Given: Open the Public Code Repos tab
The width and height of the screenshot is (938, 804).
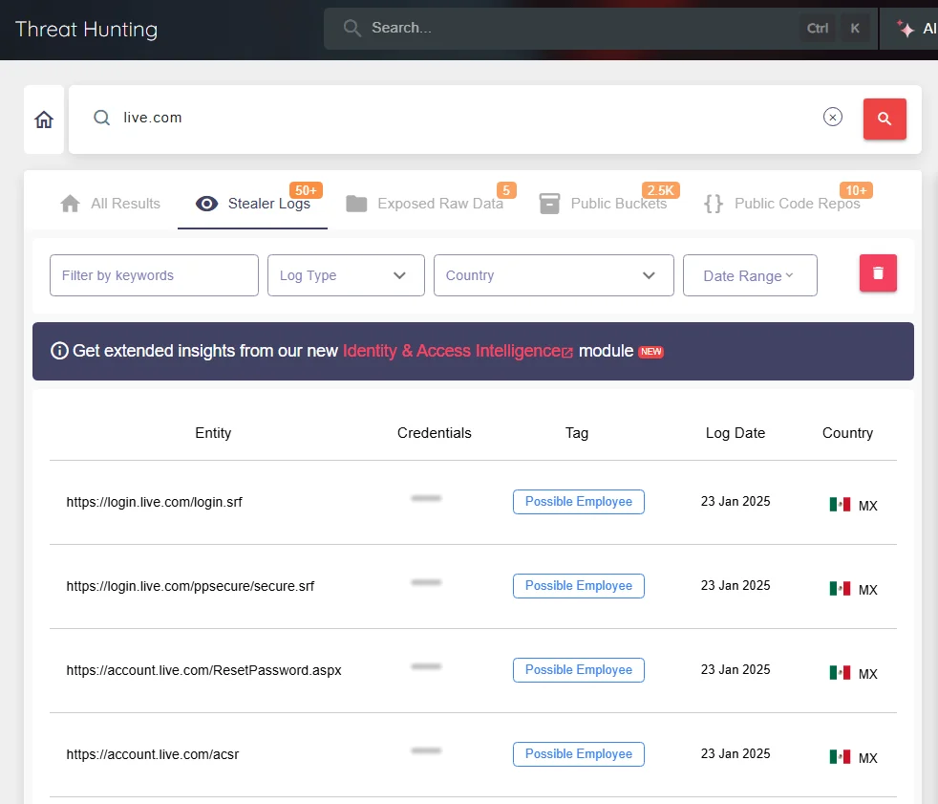Looking at the screenshot, I should pyautogui.click(x=782, y=204).
